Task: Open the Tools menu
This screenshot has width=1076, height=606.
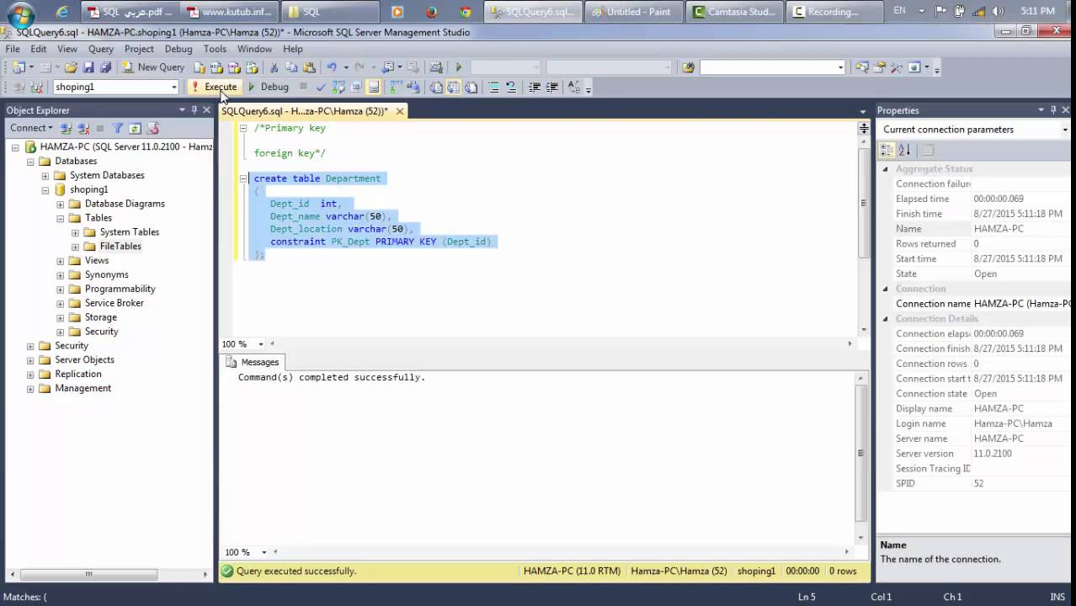Action: pos(215,49)
